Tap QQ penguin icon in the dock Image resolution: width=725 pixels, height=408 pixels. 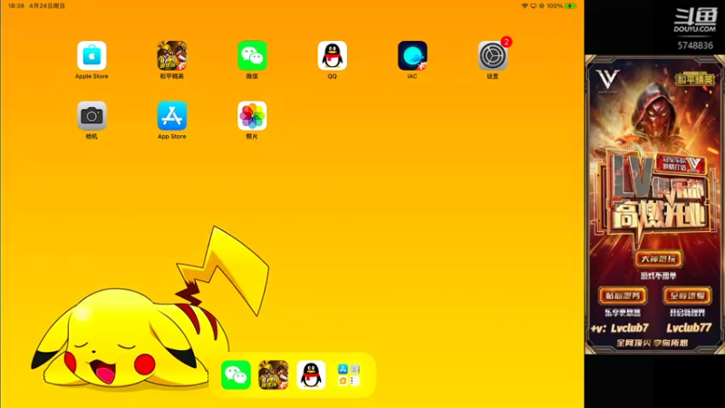coord(311,374)
